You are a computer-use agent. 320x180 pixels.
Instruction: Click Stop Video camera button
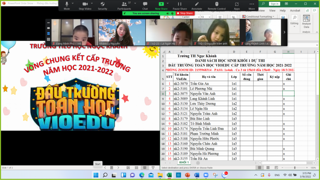(x=85, y=5)
